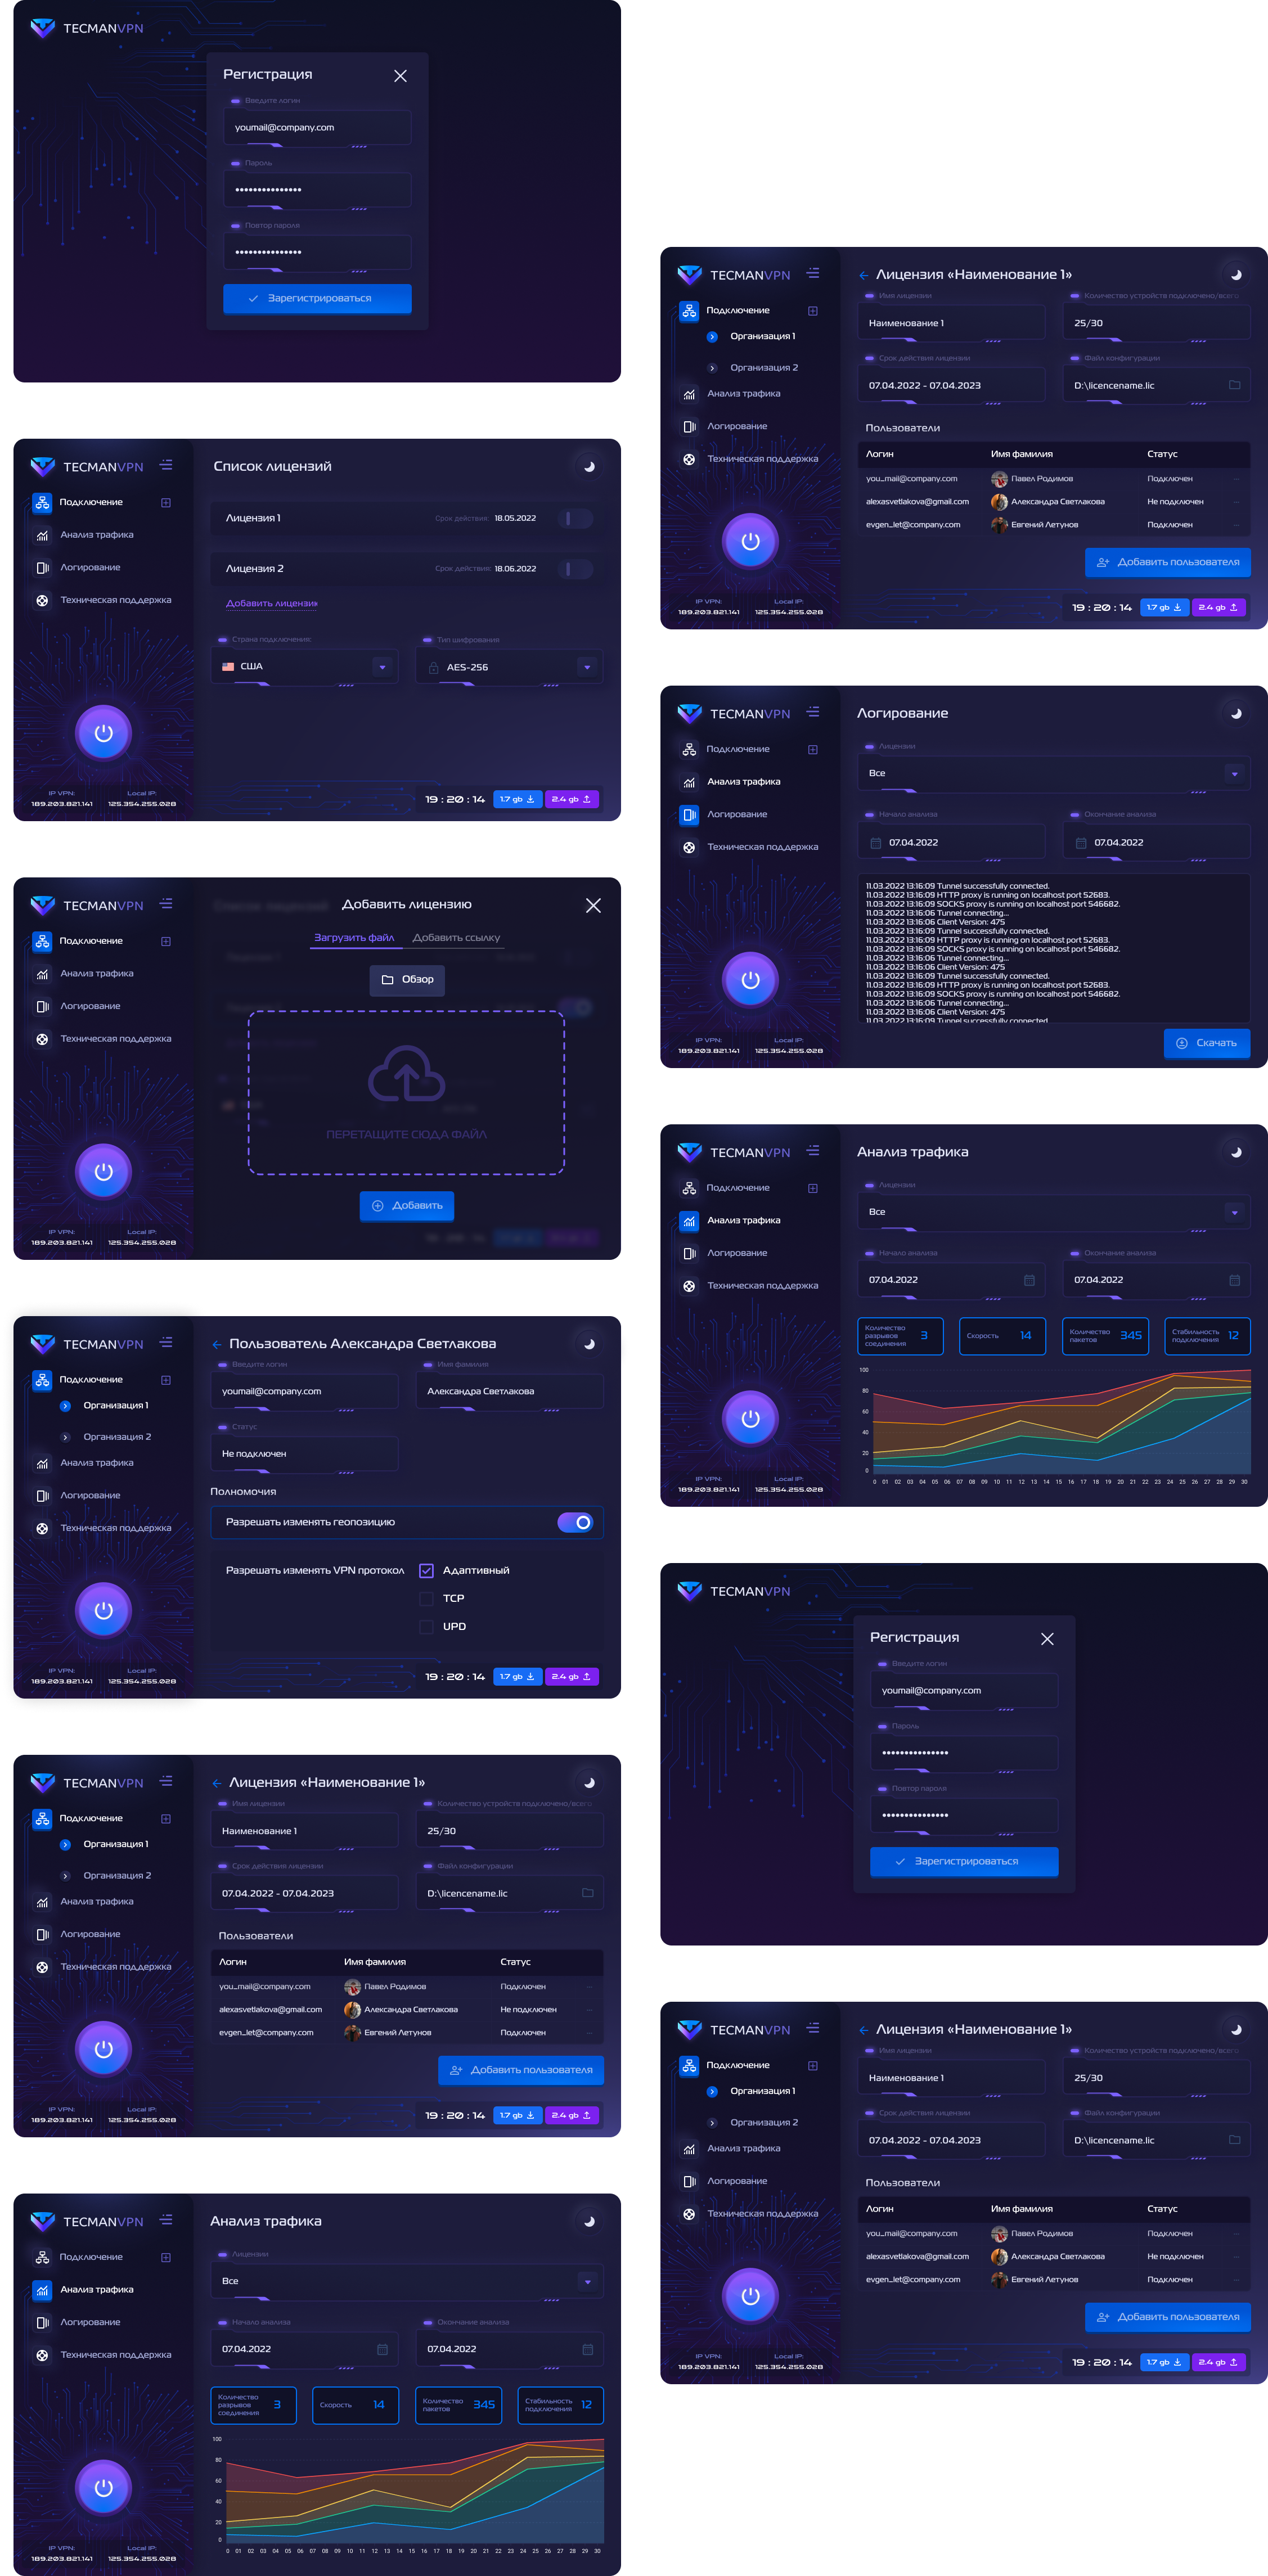The width and height of the screenshot is (1268, 2576).
Task: Disable Разрешать изменять геопозицию switch
Action: click(x=575, y=1522)
